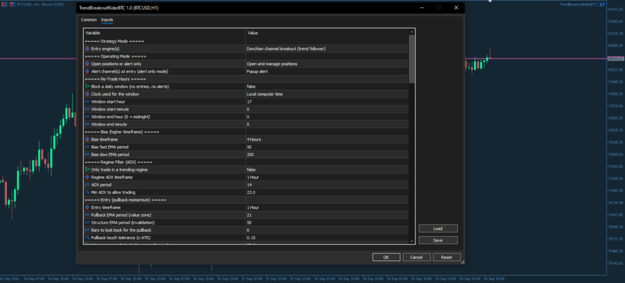Click the fraction icon beside Pullback touch tolerance

pos(87,237)
